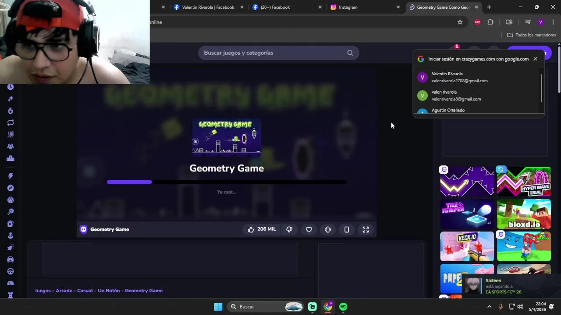
Task: Open Hyper Wave Trial game thumbnail
Action: [524, 182]
